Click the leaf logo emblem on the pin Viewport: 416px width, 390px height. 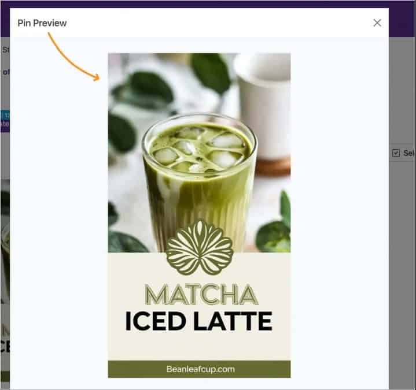pos(199,247)
